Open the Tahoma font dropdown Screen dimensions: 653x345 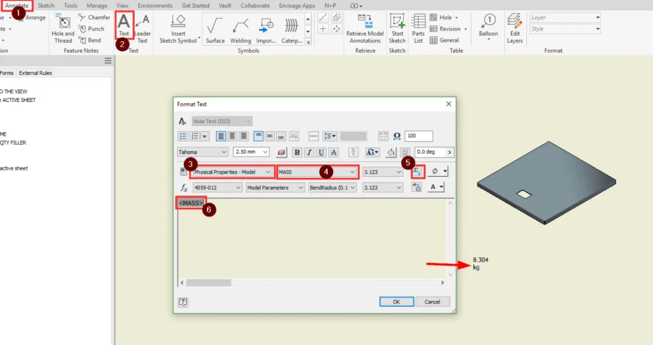(203, 152)
